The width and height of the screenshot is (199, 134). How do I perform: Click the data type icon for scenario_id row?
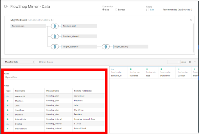click(x=8, y=95)
